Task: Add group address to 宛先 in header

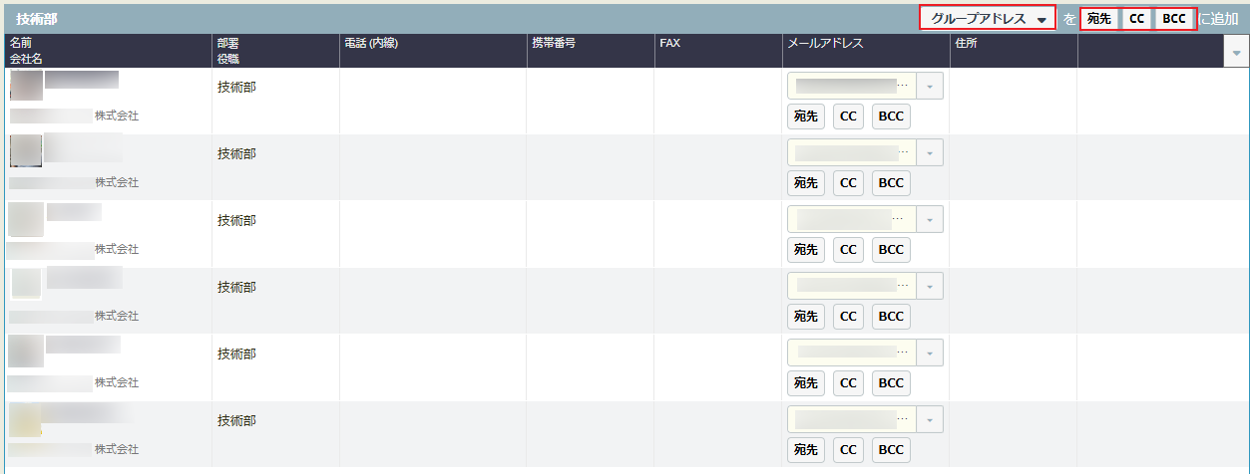Action: point(1099,19)
